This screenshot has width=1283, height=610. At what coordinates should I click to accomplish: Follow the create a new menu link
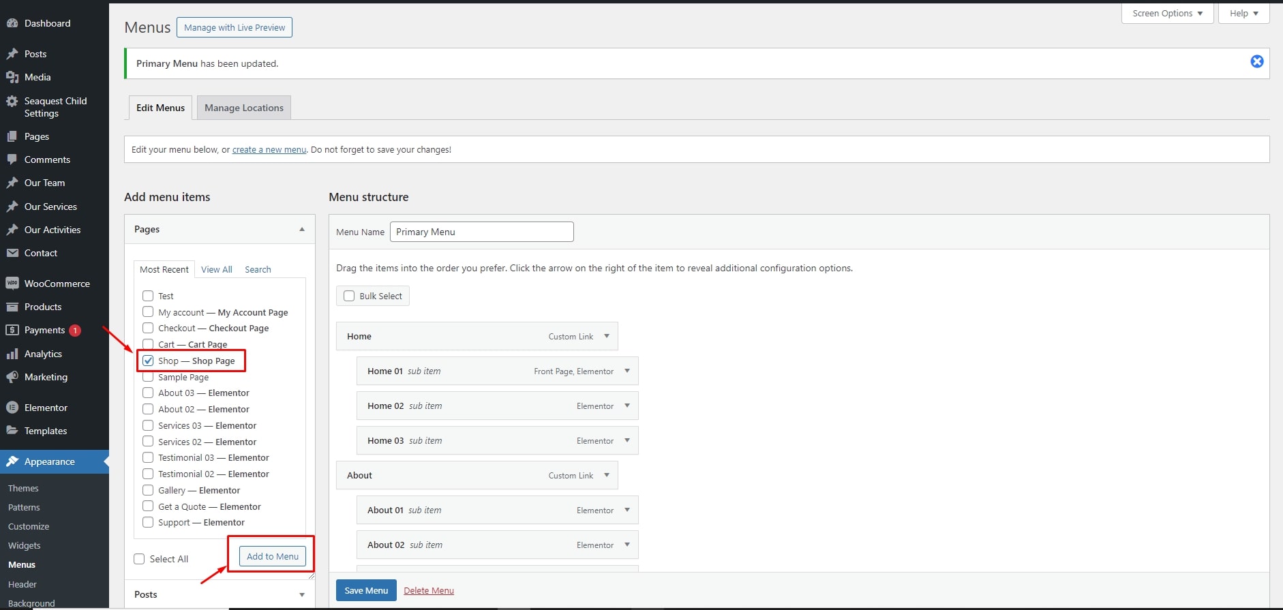269,149
